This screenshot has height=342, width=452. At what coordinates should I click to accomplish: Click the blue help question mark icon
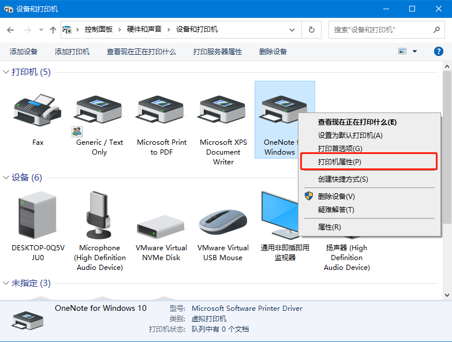tap(438, 51)
